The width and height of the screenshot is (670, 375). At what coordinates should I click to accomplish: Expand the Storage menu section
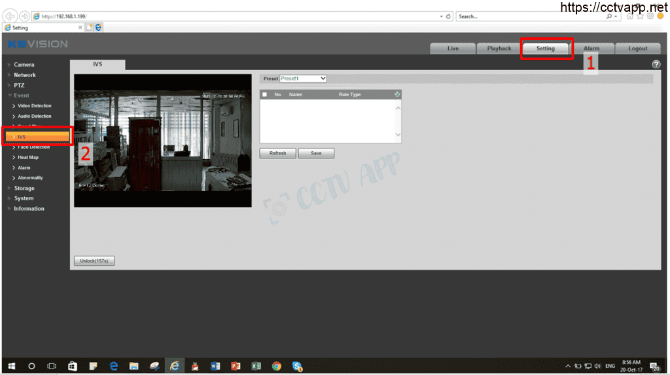(24, 188)
